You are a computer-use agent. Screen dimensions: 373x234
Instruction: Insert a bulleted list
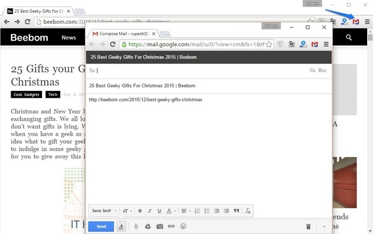(207, 211)
